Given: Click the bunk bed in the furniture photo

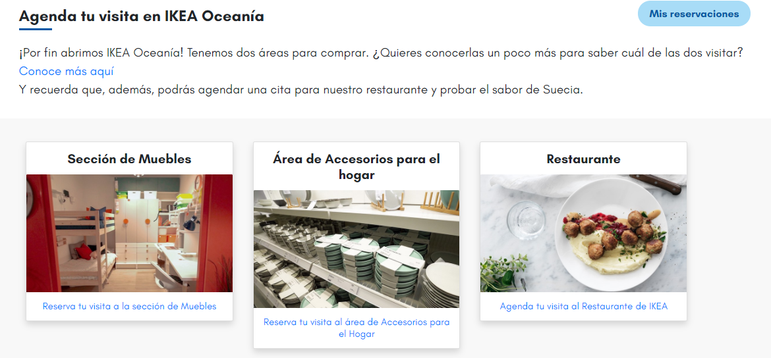Looking at the screenshot, I should (x=84, y=241).
